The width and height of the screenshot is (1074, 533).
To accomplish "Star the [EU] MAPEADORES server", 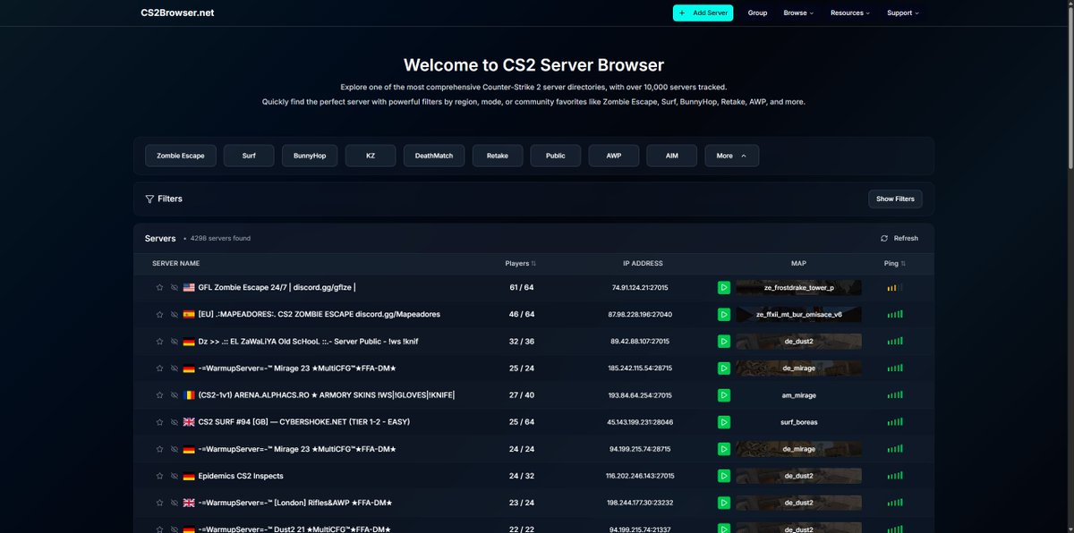I will pos(159,315).
